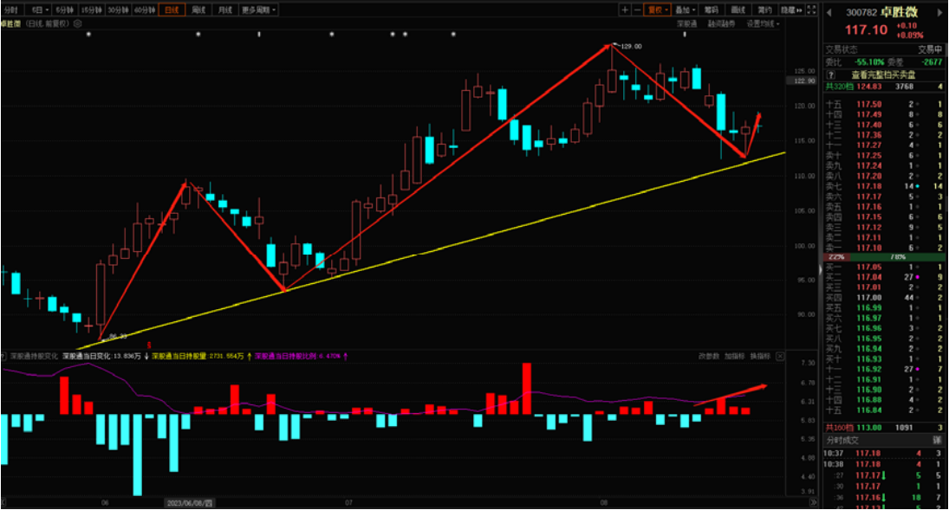949x510 pixels.
Task: Click the 交易状态 row
Action: (884, 49)
